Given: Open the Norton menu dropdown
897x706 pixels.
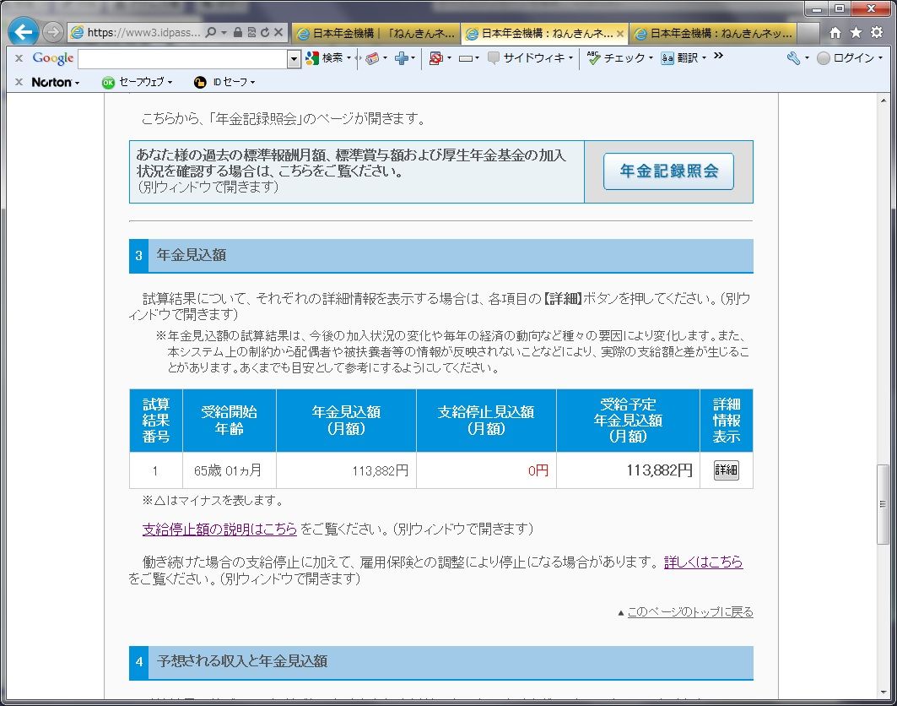Looking at the screenshot, I should [56, 82].
